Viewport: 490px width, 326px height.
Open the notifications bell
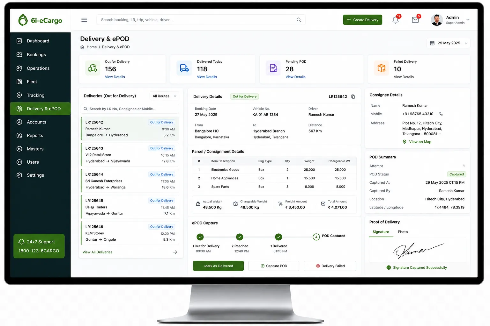(x=396, y=20)
